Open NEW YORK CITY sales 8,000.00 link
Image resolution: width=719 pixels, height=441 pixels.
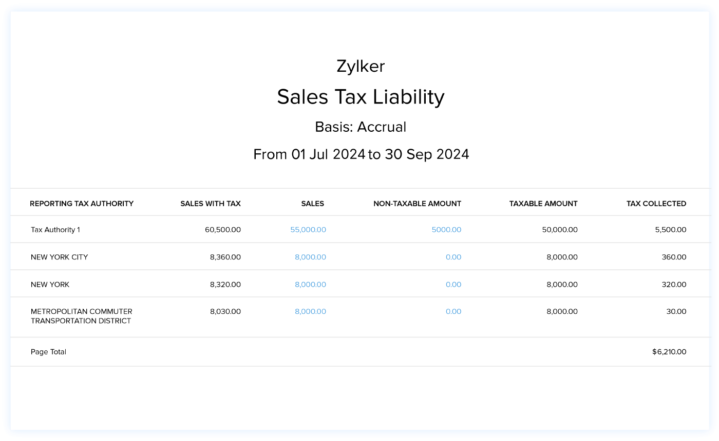tap(310, 257)
